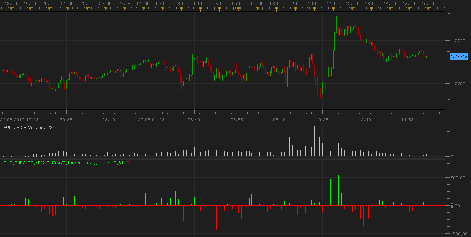Click the 13:00 time label
The image size is (471, 237).
(371, 3)
